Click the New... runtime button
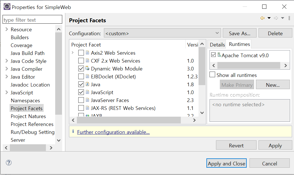Viewport: 294px width, 175px height. 273,85
